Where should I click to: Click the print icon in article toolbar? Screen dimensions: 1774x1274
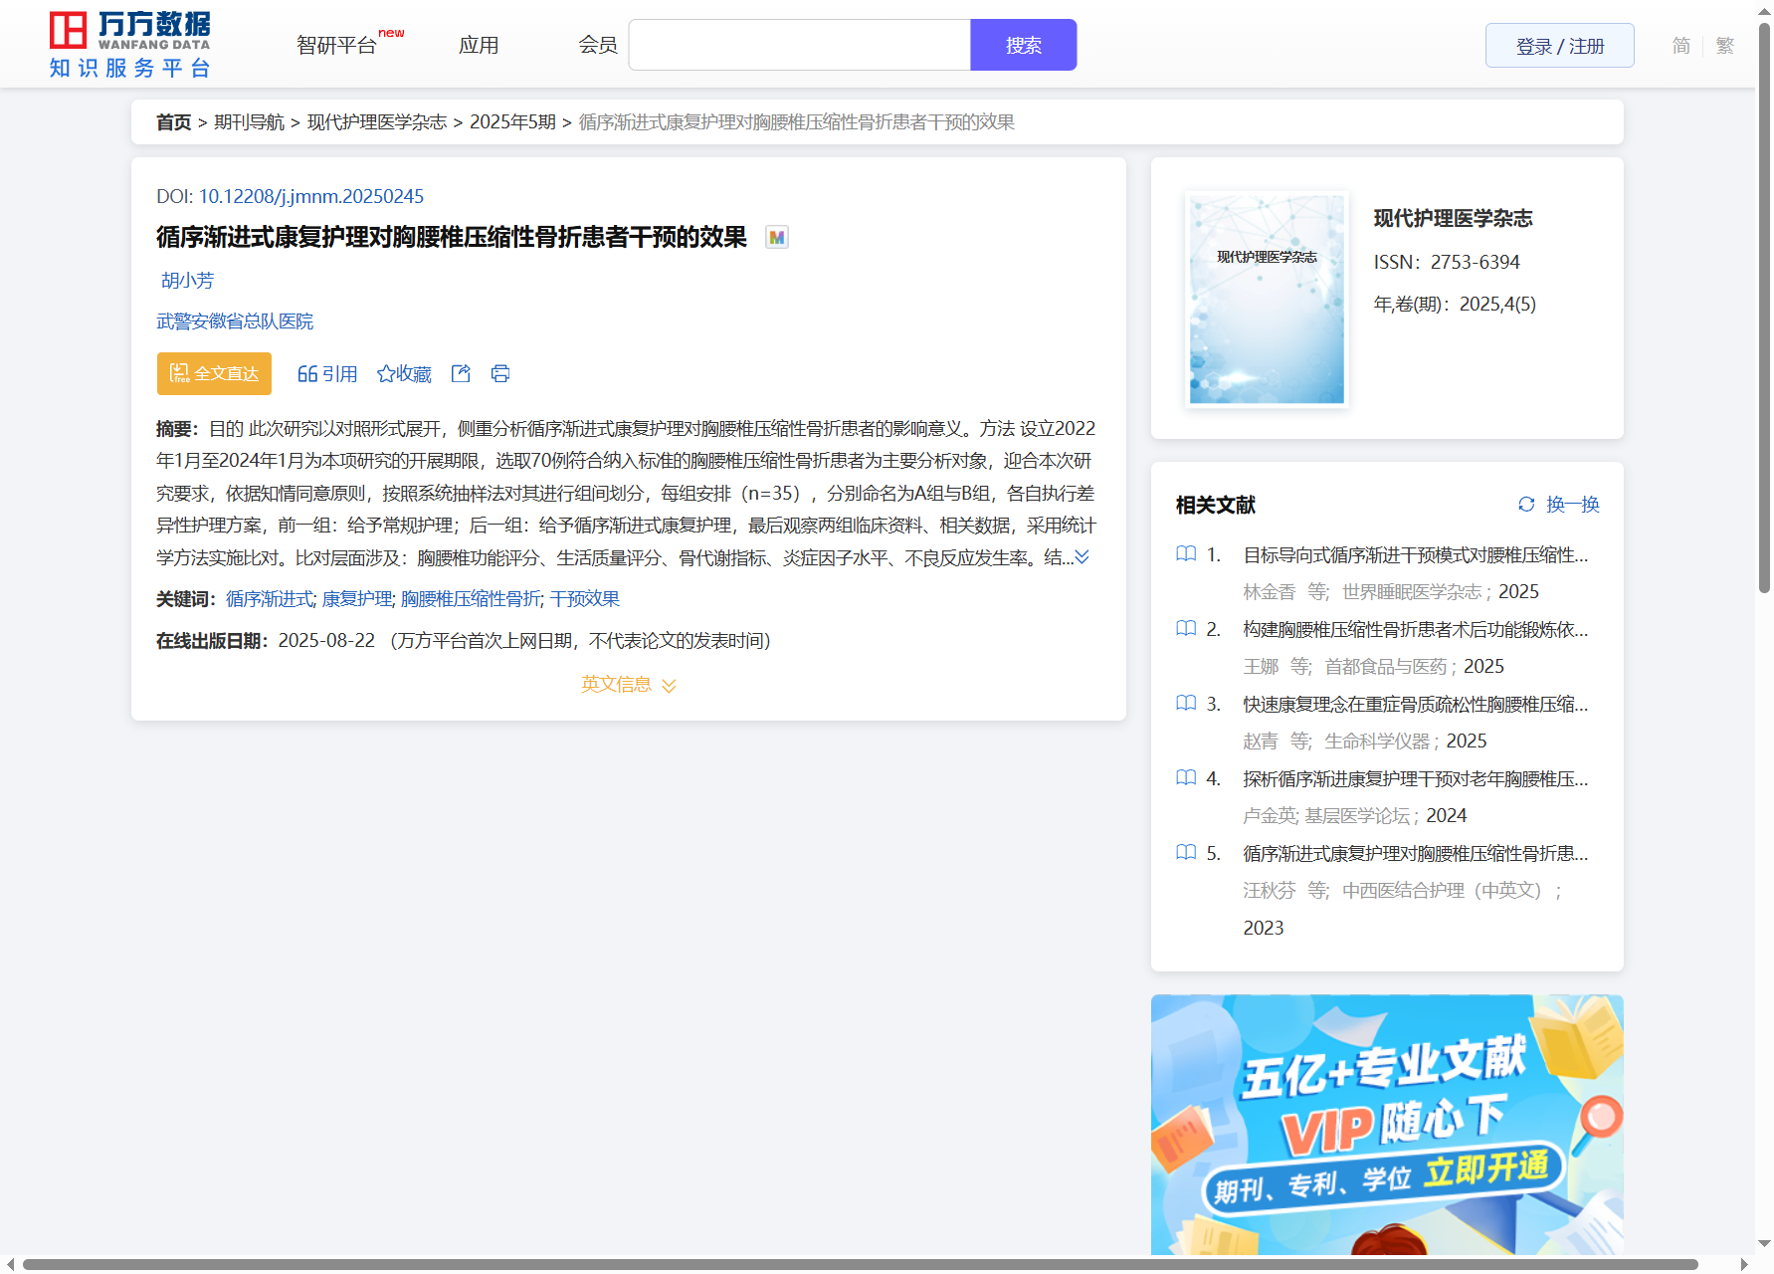click(x=500, y=373)
